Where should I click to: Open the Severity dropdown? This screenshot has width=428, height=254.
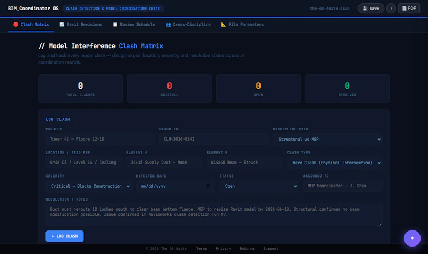coord(88,186)
